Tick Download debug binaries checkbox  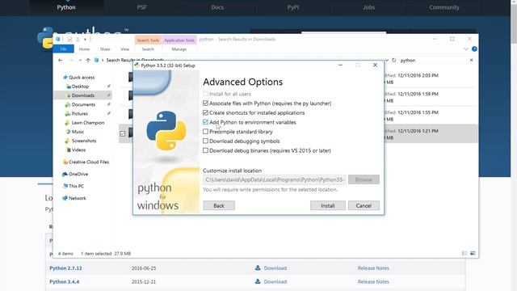tap(205, 150)
